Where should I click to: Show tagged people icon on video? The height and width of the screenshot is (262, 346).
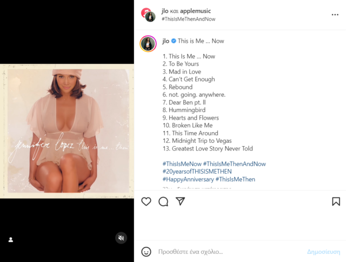coord(11,240)
